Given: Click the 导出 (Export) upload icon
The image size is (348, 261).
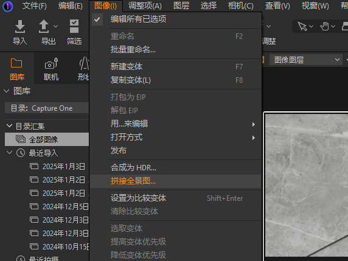Looking at the screenshot, I should [44, 26].
